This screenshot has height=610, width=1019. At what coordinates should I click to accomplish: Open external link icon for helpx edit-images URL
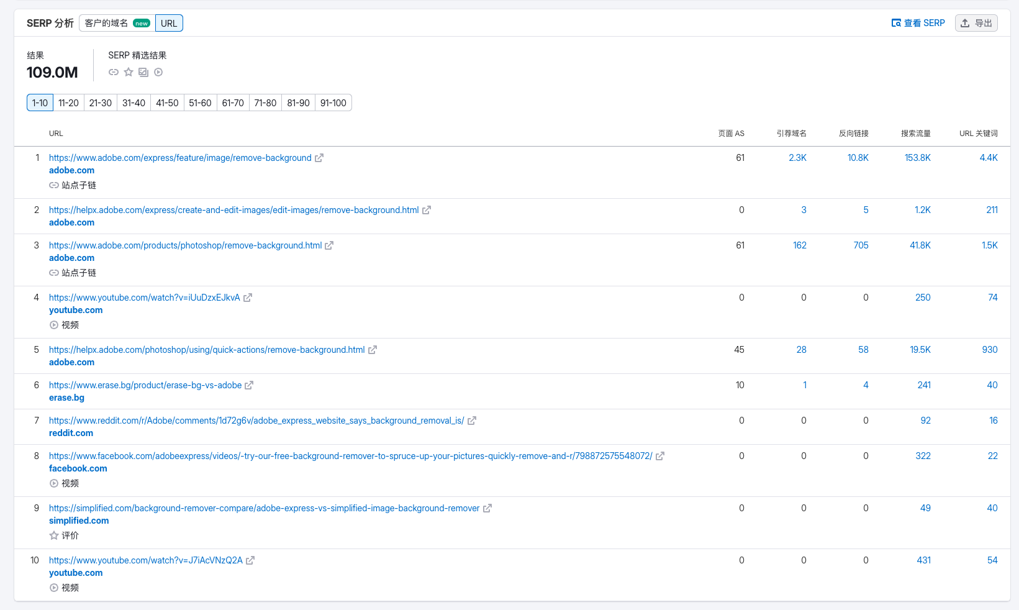tap(427, 210)
